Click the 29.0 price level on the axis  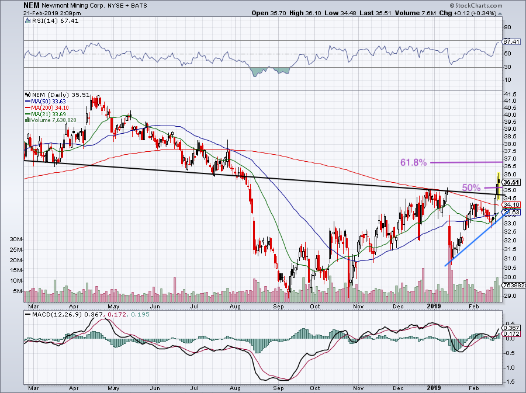click(x=510, y=296)
